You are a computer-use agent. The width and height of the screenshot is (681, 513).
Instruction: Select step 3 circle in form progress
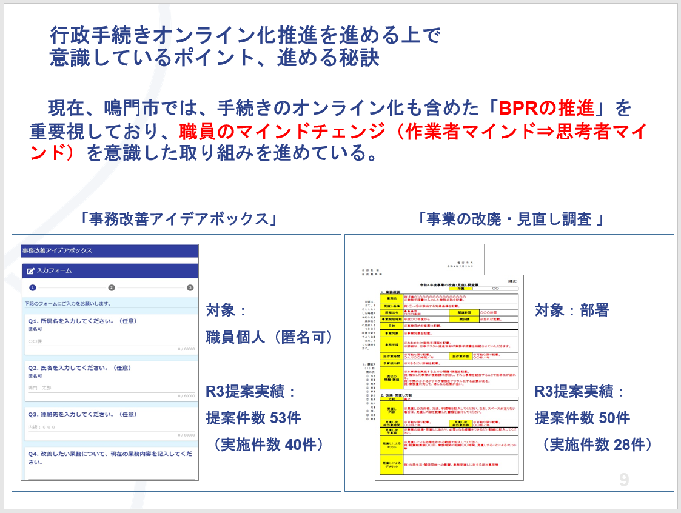[190, 287]
